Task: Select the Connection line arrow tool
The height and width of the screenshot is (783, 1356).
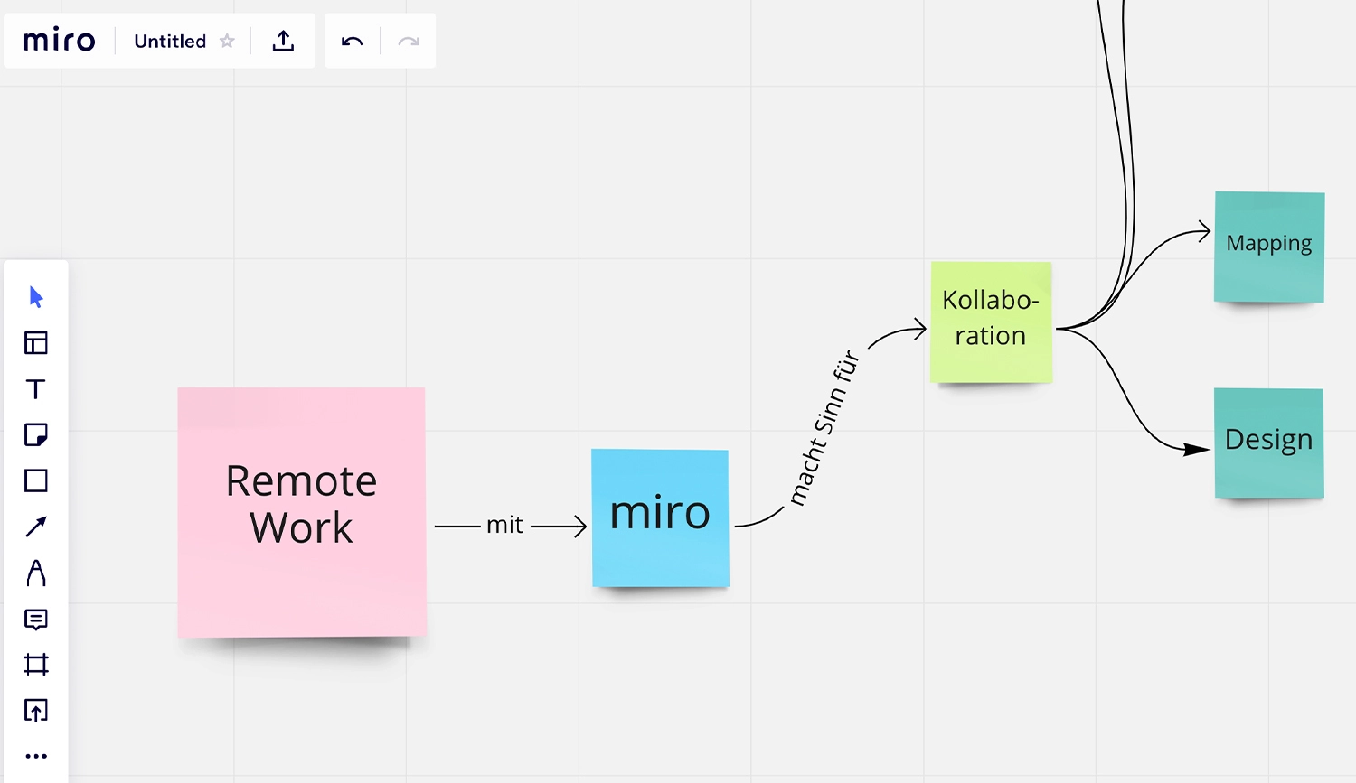Action: (x=36, y=527)
